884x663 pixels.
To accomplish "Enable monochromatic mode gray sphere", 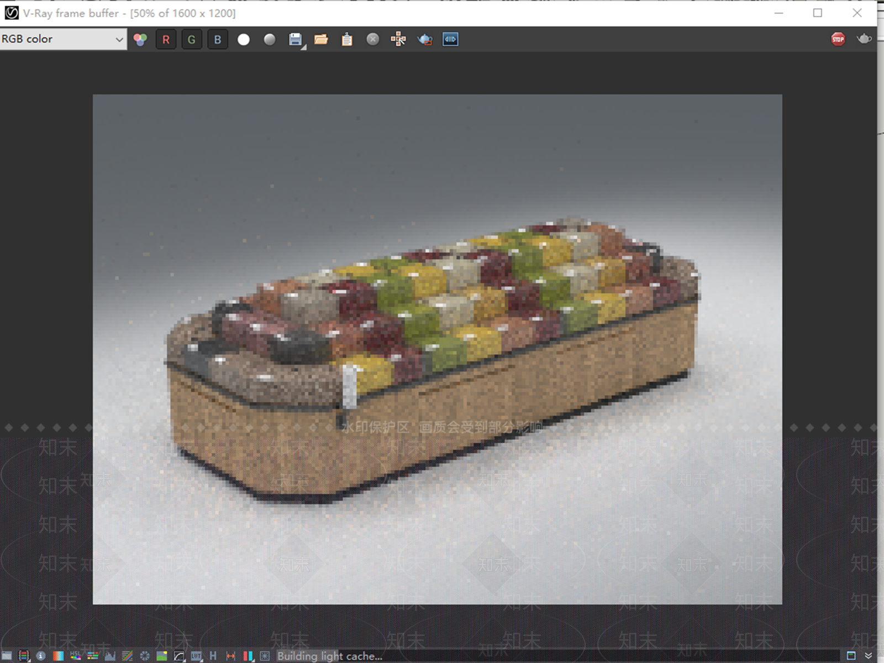I will pos(270,39).
